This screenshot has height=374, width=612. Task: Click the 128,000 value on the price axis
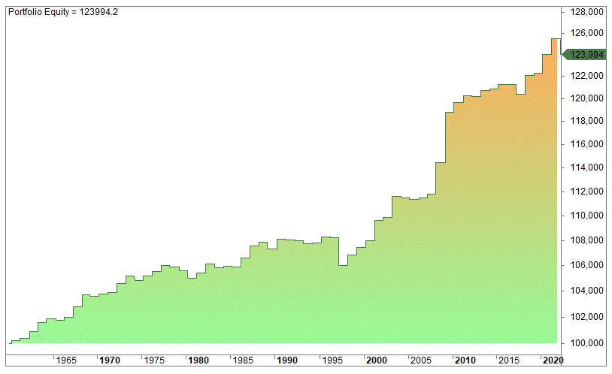pos(586,13)
